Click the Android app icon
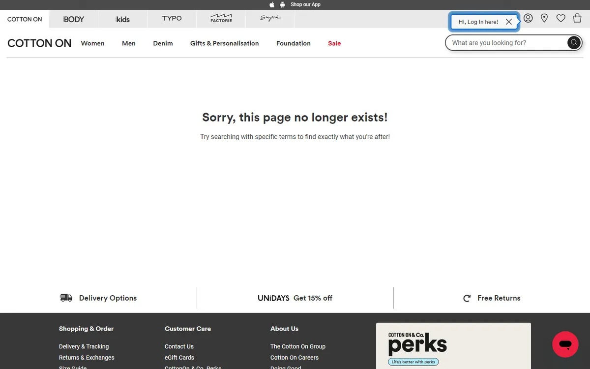The image size is (590, 369). point(282,4)
